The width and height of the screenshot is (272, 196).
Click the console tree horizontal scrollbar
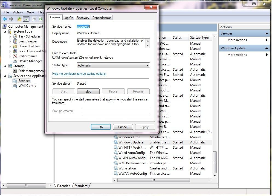click(x=26, y=185)
